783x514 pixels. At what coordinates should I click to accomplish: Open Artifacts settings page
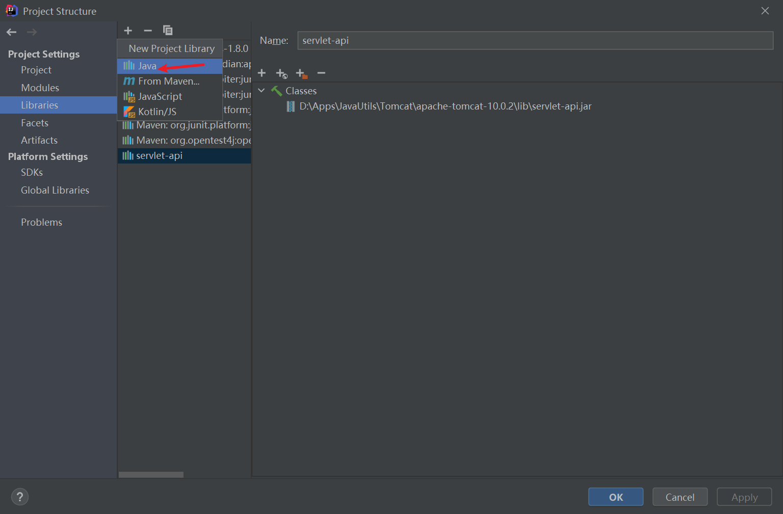(39, 140)
